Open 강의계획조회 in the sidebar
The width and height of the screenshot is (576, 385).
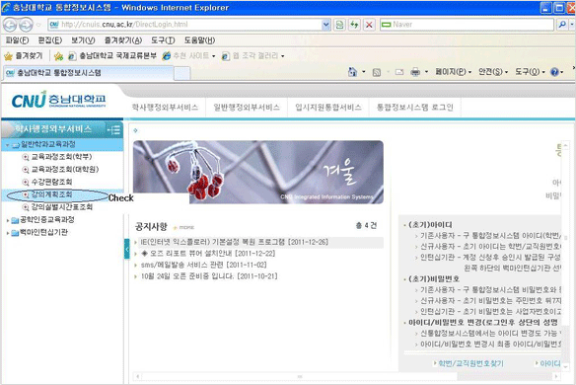pyautogui.click(x=51, y=194)
